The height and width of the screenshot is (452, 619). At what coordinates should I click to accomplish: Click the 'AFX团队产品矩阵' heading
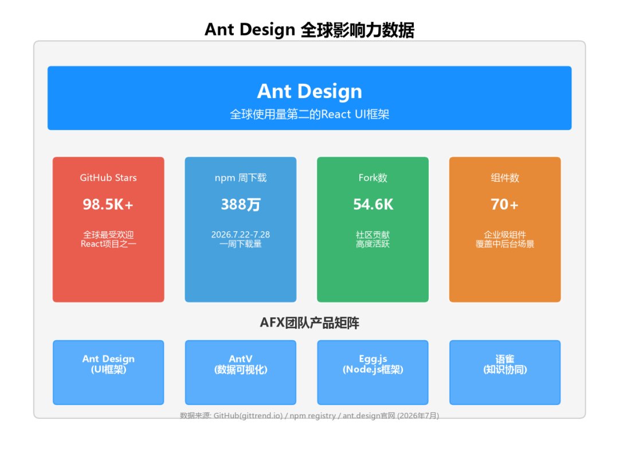coord(309,323)
